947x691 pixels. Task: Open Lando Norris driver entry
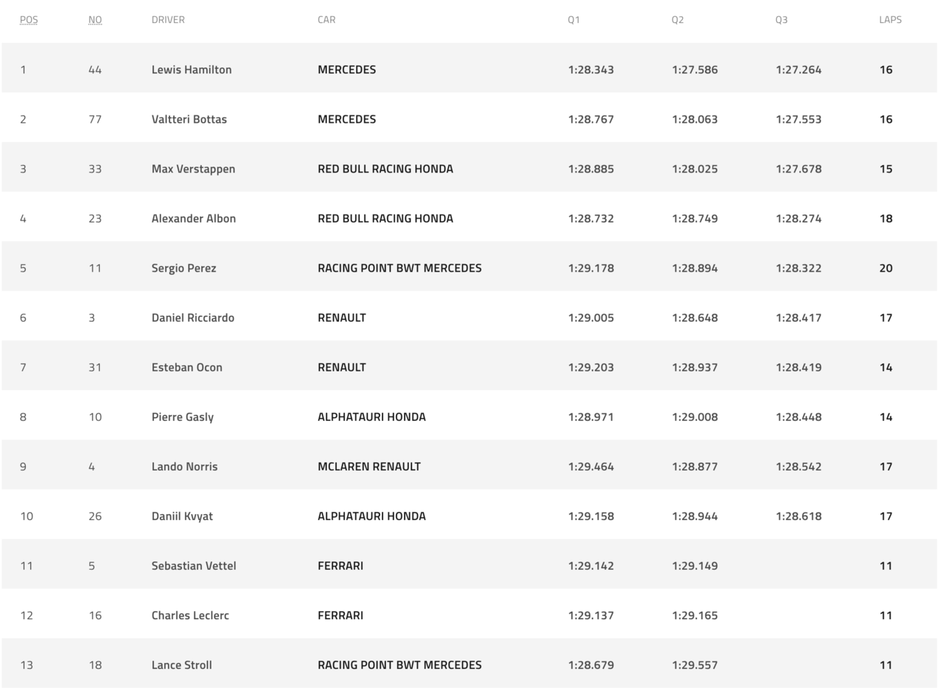(x=185, y=466)
